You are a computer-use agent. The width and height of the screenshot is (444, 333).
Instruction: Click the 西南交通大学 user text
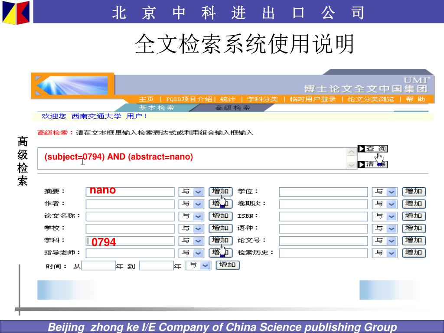[96, 116]
